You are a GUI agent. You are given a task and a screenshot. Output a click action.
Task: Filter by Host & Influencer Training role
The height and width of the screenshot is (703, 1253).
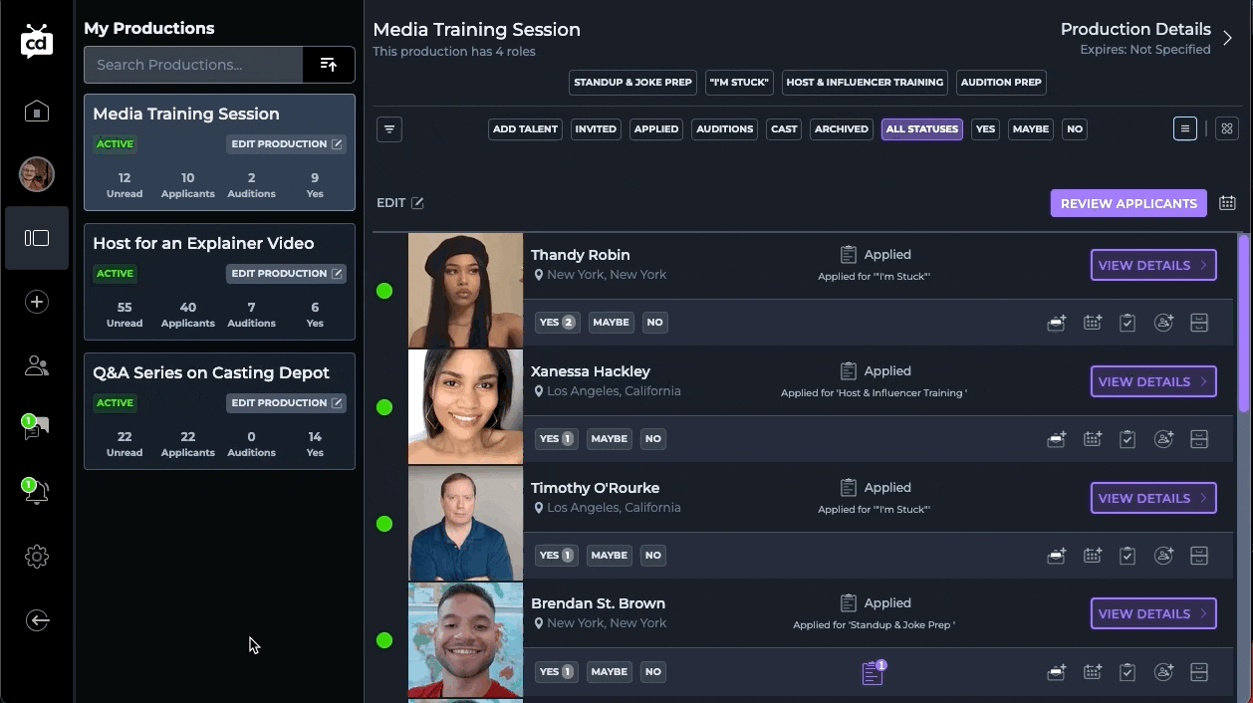(865, 83)
